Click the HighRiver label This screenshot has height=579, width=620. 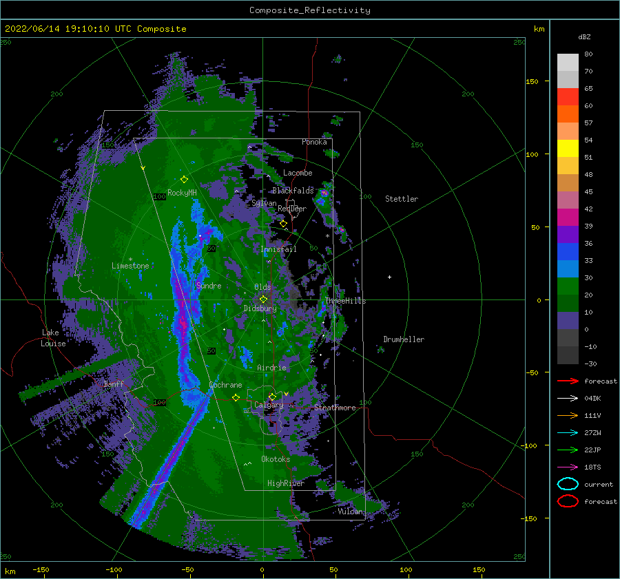point(286,483)
